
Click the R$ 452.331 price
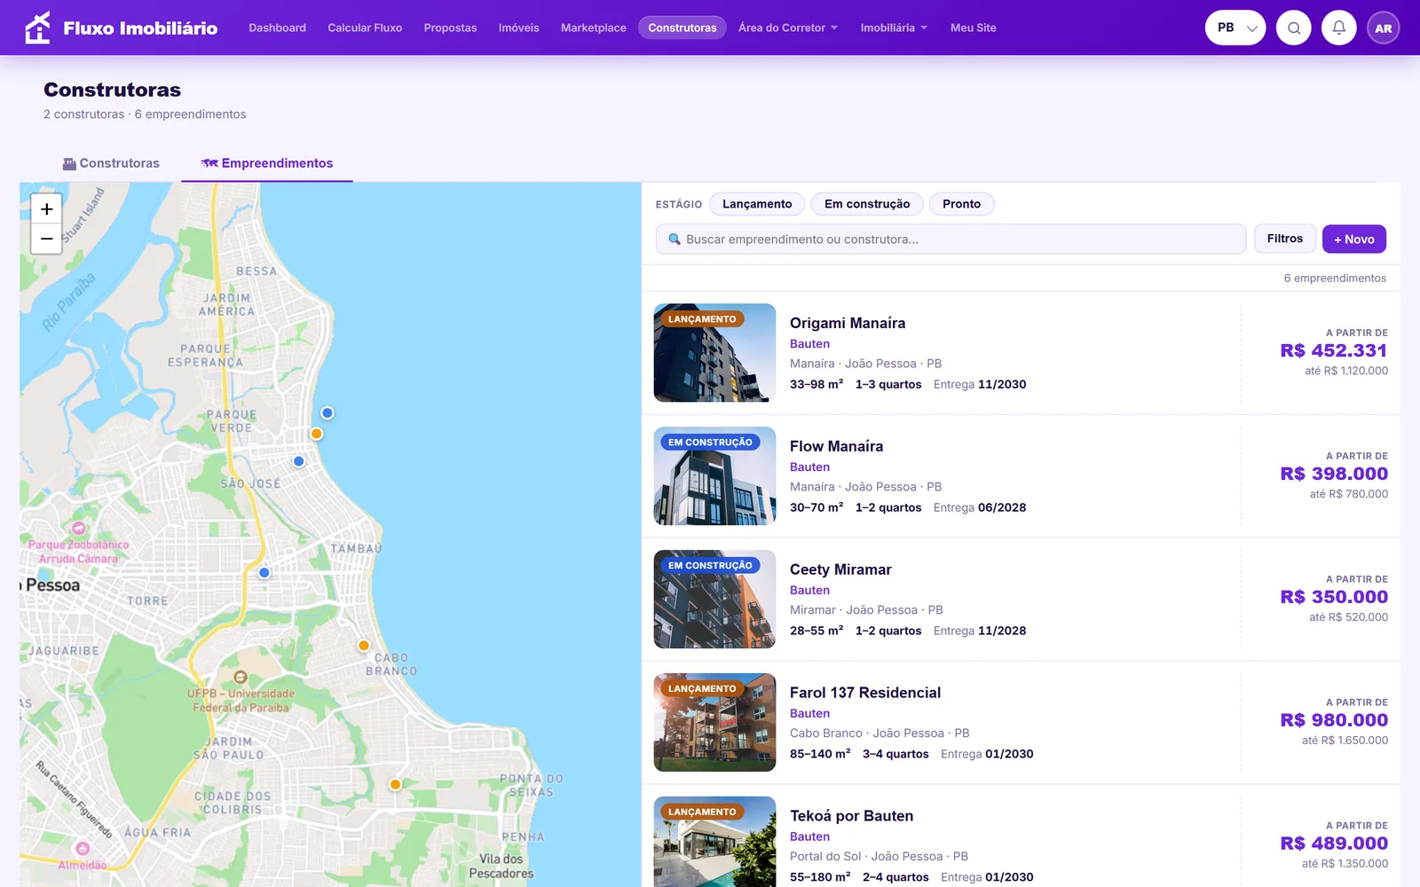1334,350
